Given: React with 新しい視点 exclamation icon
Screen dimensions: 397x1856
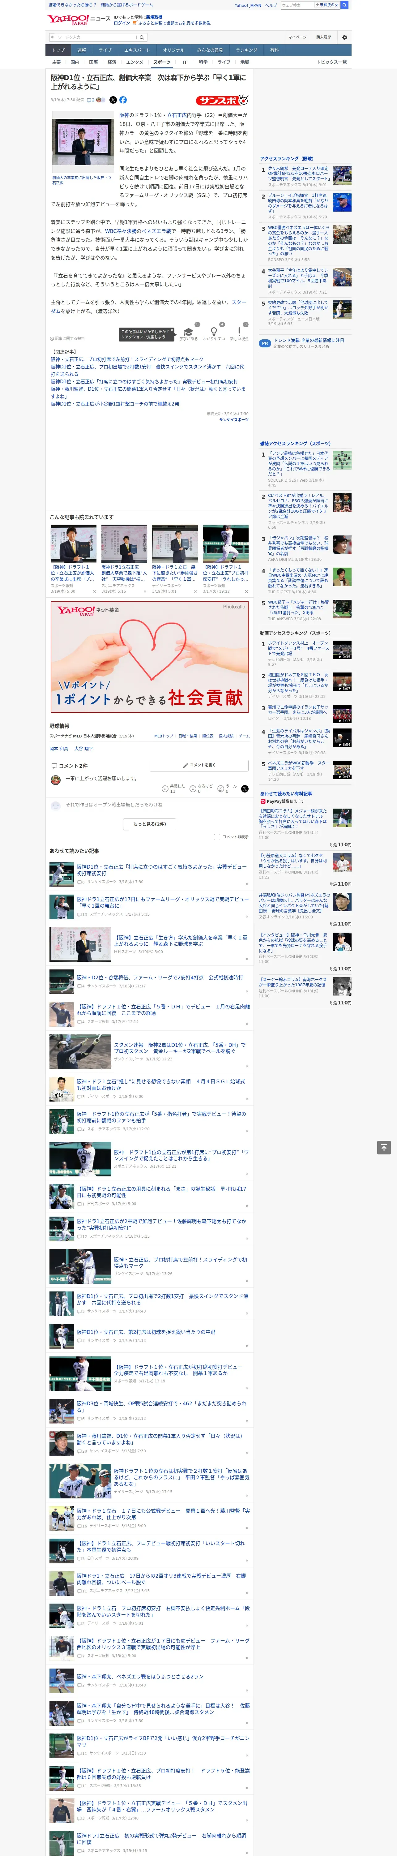Looking at the screenshot, I should (239, 332).
